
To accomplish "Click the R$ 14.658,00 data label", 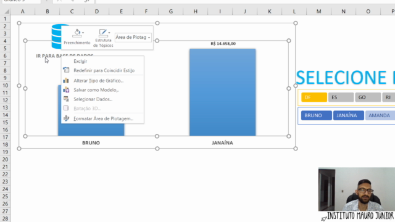I will (x=223, y=44).
